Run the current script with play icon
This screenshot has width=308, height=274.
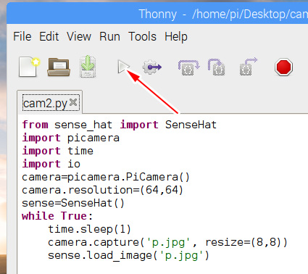(x=124, y=67)
